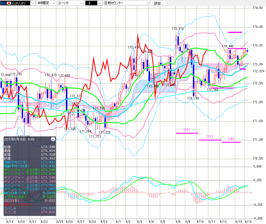266x224 pixels.
Task: Select the 始値 173.390 row
Action: coord(29,147)
